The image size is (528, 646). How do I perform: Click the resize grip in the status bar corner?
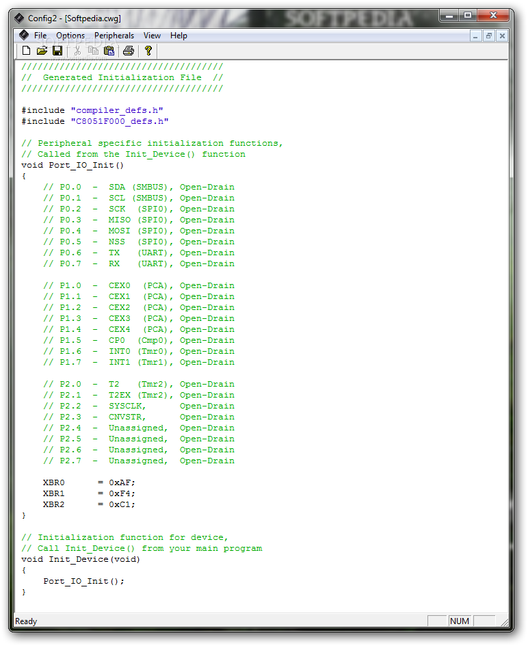tap(504, 621)
